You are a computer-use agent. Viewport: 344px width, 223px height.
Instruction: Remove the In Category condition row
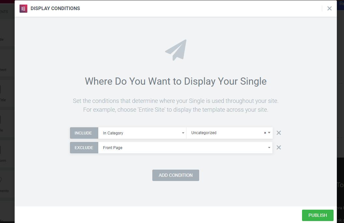tap(279, 133)
